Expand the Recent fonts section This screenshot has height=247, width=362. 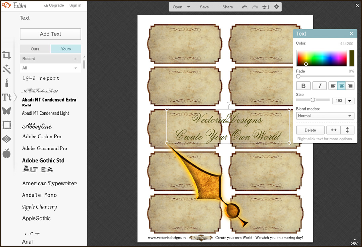pyautogui.click(x=50, y=59)
